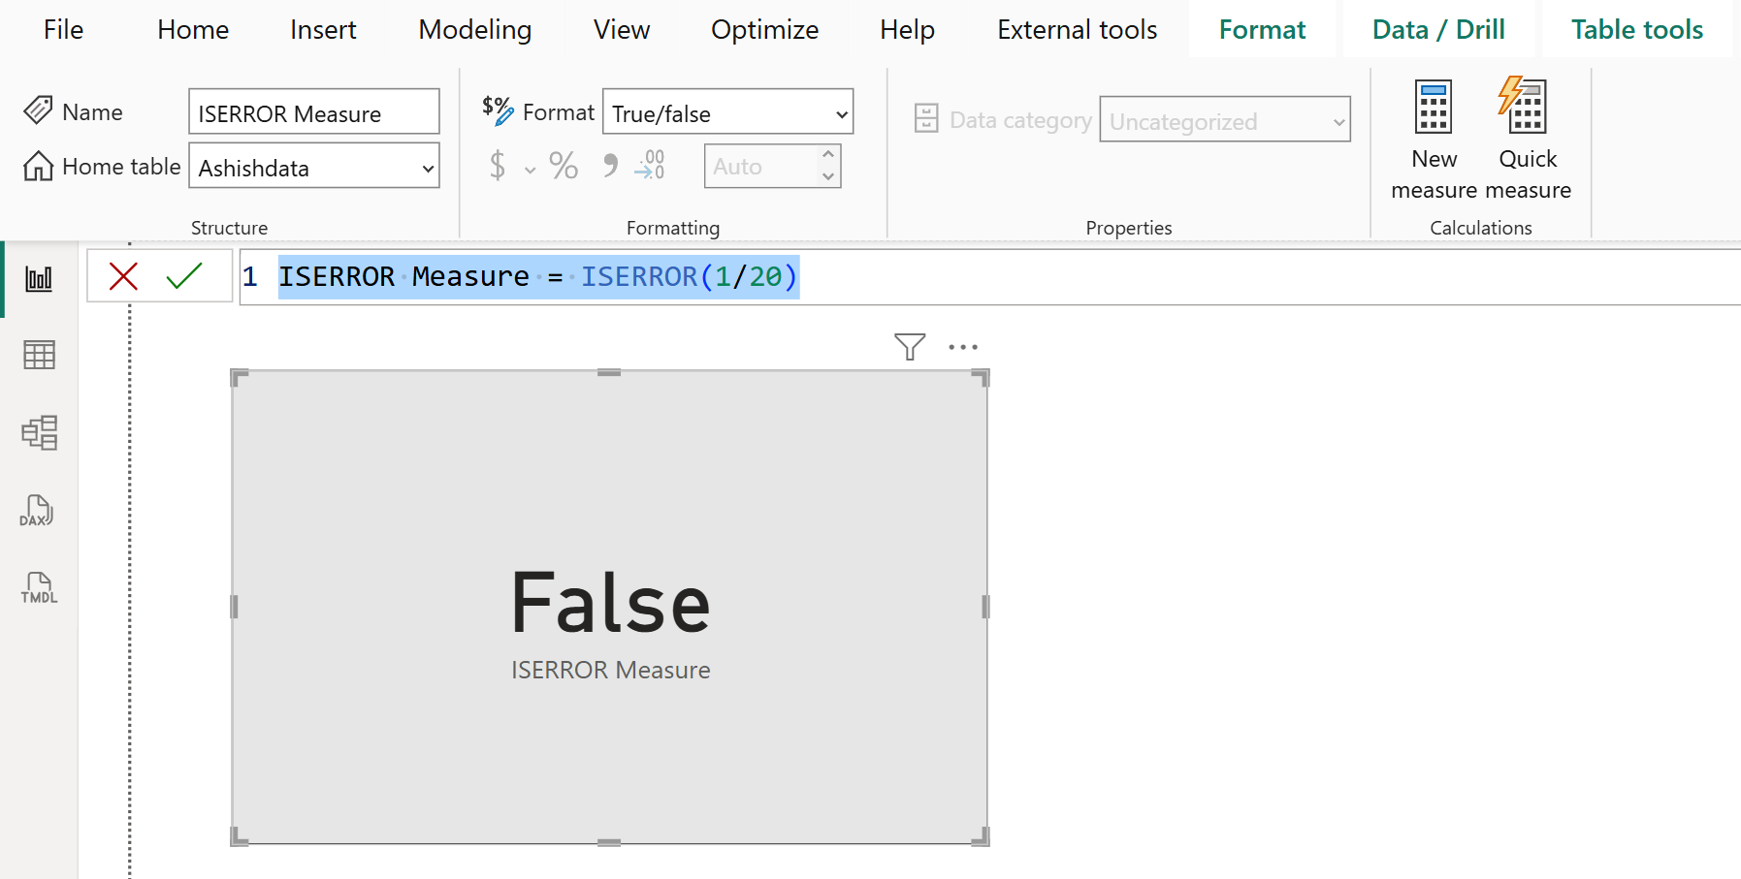The width and height of the screenshot is (1741, 879).
Task: Open Report view from left sidebar
Action: pos(39,279)
